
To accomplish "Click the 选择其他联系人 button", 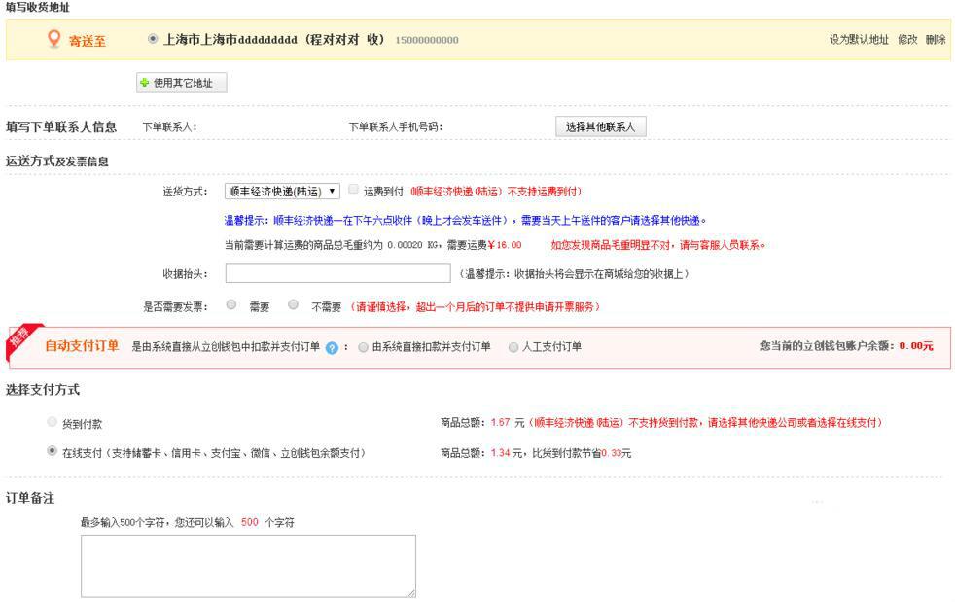I will click(x=600, y=127).
